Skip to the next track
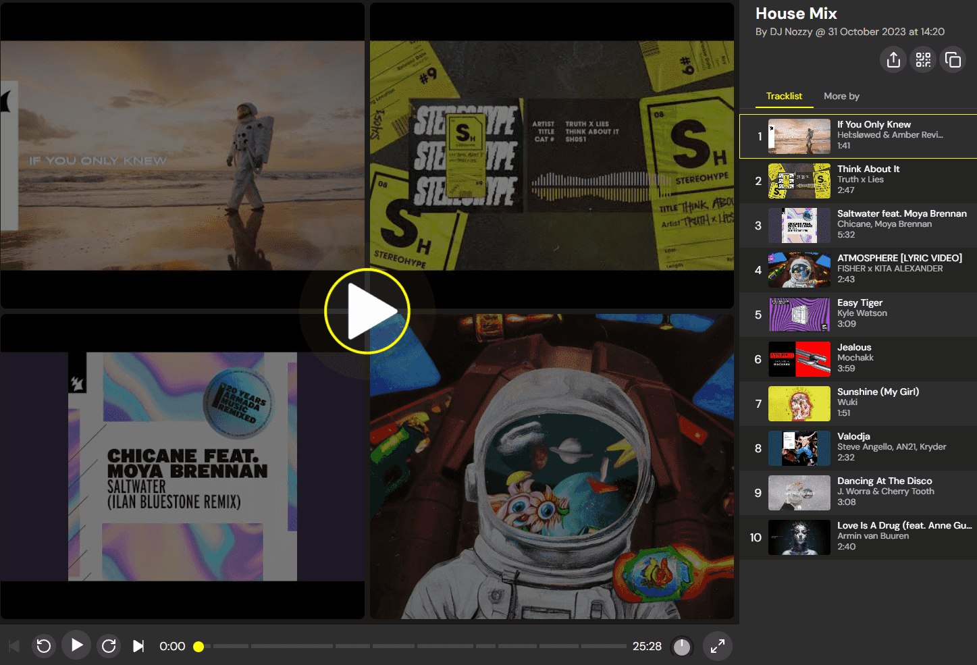This screenshot has width=977, height=665. pyautogui.click(x=138, y=646)
